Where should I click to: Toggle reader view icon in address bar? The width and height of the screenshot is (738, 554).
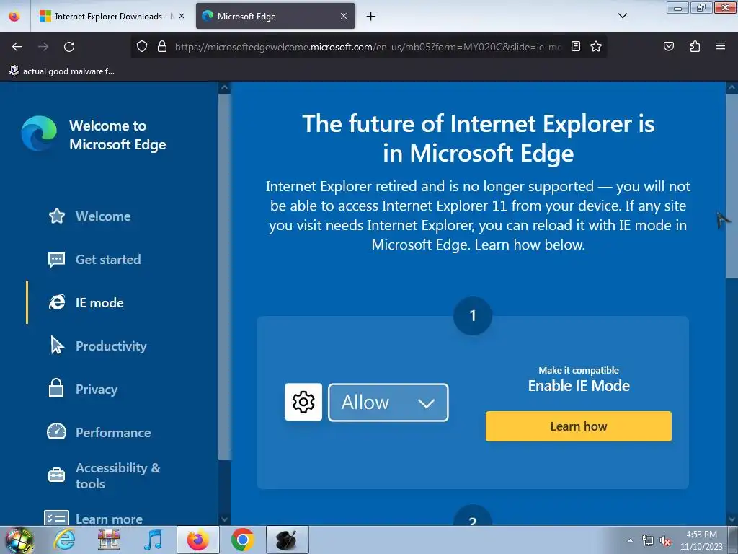click(576, 46)
